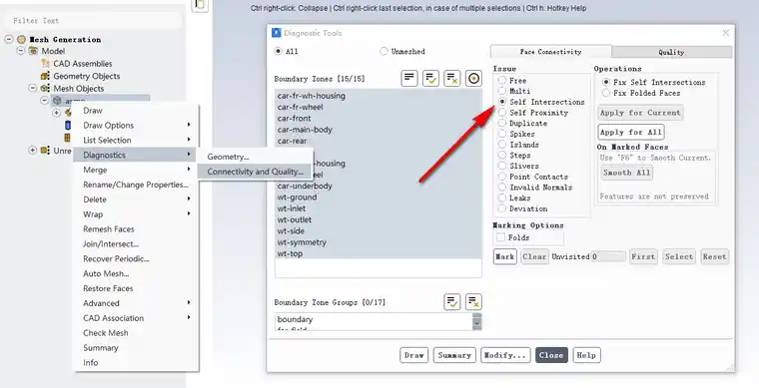Collapse the Mesh Objects tree node
This screenshot has height=388, width=759.
coord(32,89)
